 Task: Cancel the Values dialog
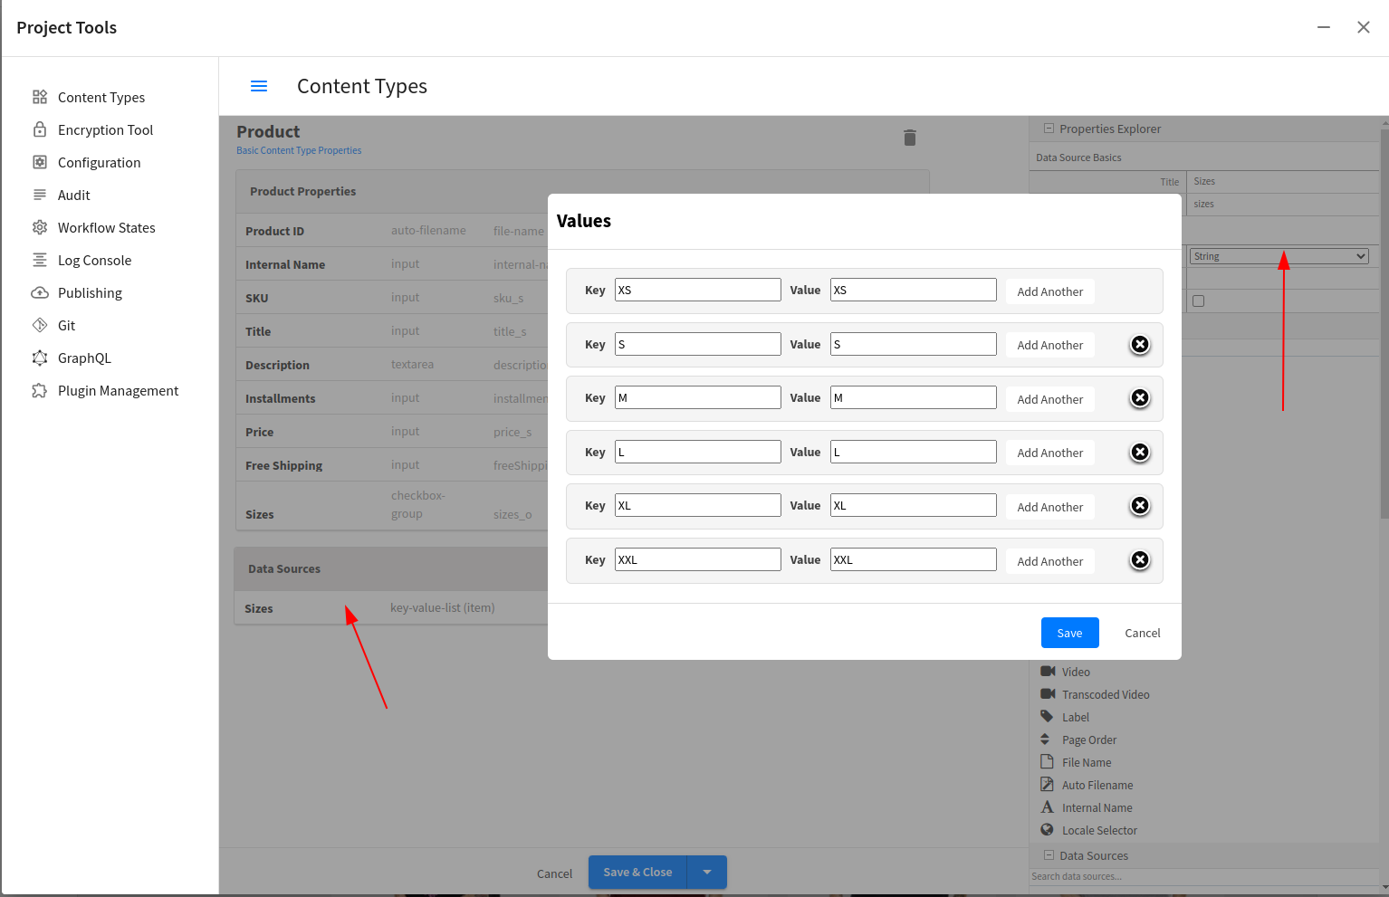(1142, 633)
